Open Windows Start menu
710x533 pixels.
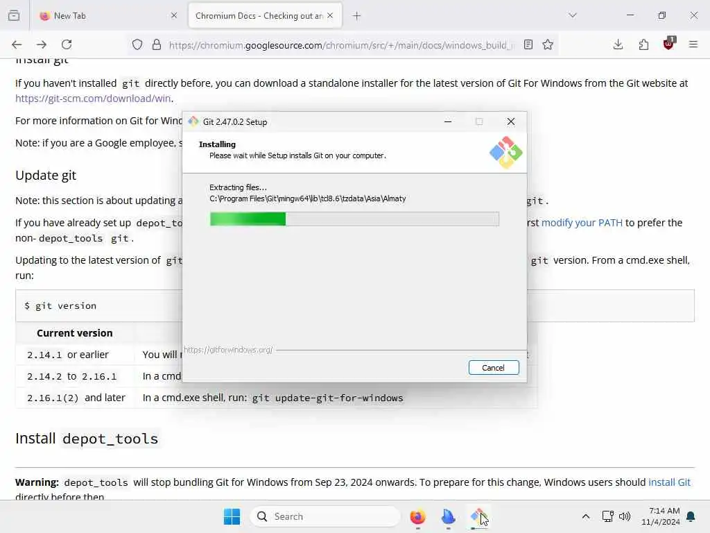pos(232,516)
